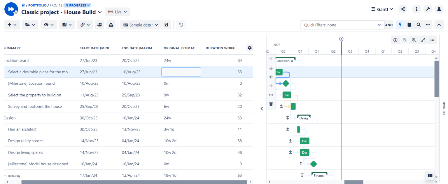The height and width of the screenshot is (184, 448).
Task: Click the search magnifier icon
Action: [x=419, y=25]
